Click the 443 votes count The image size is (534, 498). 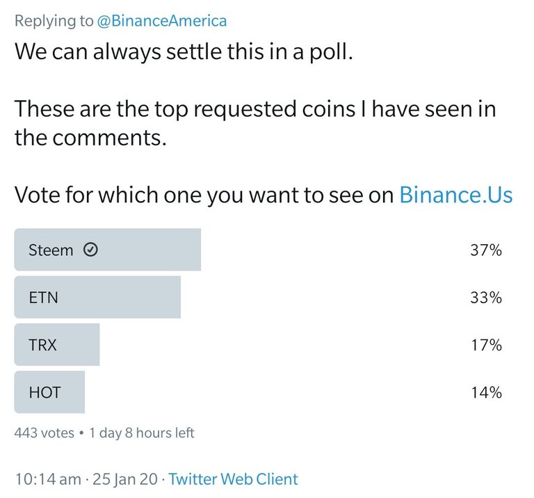pos(44,433)
